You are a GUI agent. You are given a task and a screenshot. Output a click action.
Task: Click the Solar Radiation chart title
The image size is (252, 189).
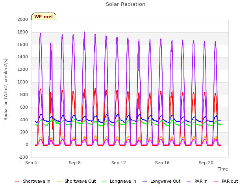click(x=126, y=4)
